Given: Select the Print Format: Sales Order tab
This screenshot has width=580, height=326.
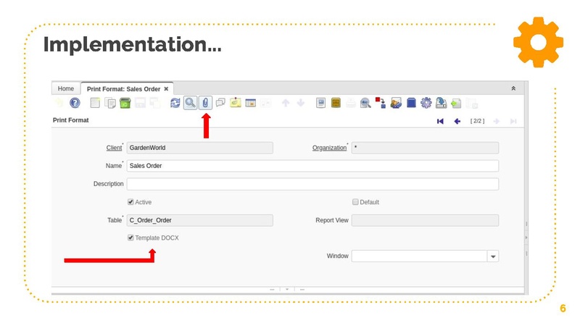Looking at the screenshot, I should [x=123, y=88].
